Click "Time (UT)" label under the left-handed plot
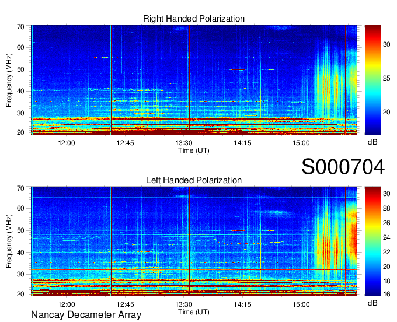This screenshot has width=397, height=322. point(194,312)
